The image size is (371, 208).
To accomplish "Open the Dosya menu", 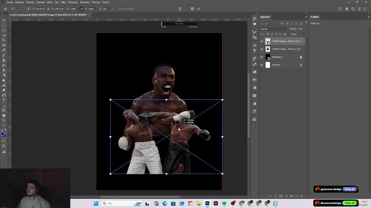I will (10, 2).
